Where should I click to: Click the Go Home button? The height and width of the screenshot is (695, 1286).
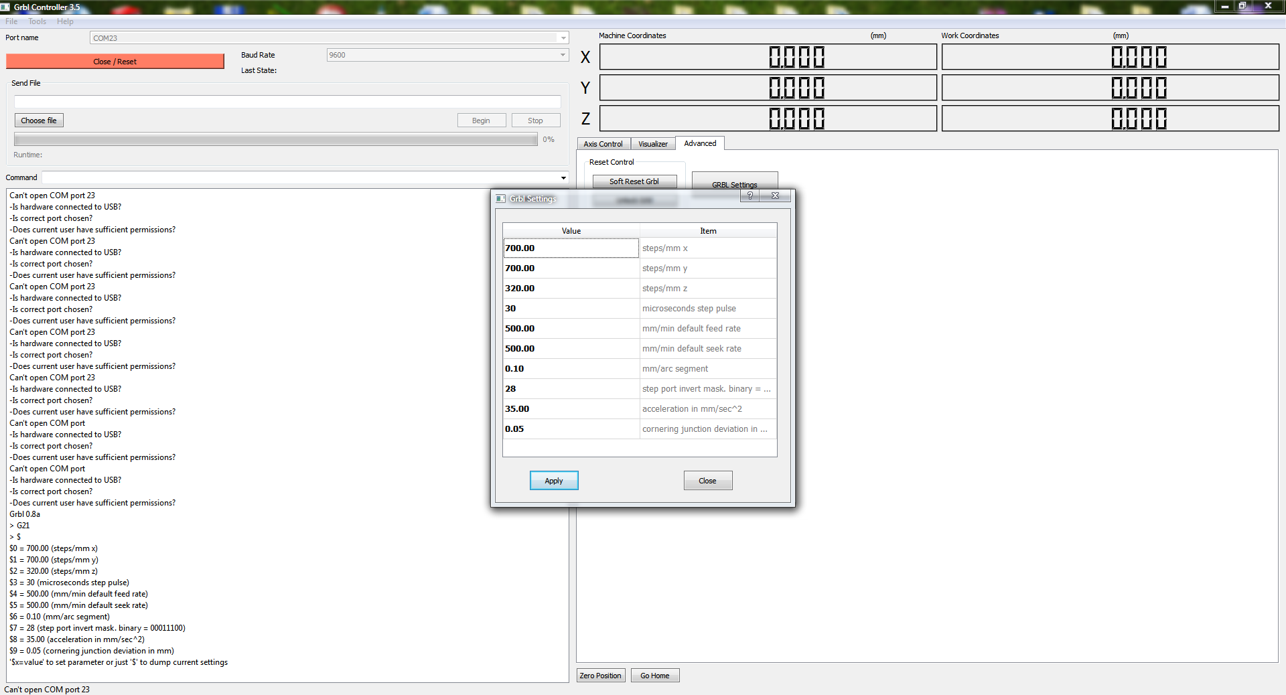click(x=655, y=676)
